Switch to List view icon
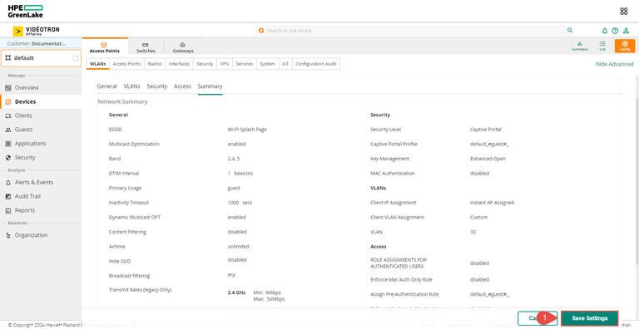 [602, 46]
